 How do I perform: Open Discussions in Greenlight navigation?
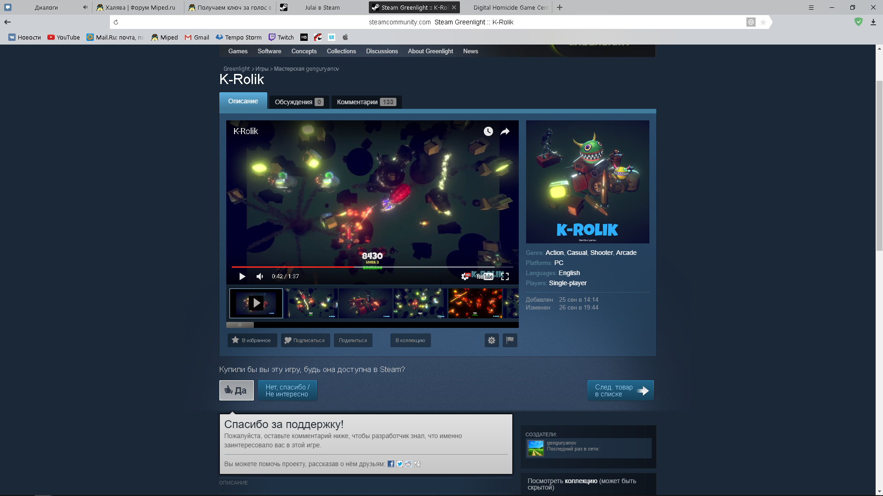[382, 51]
